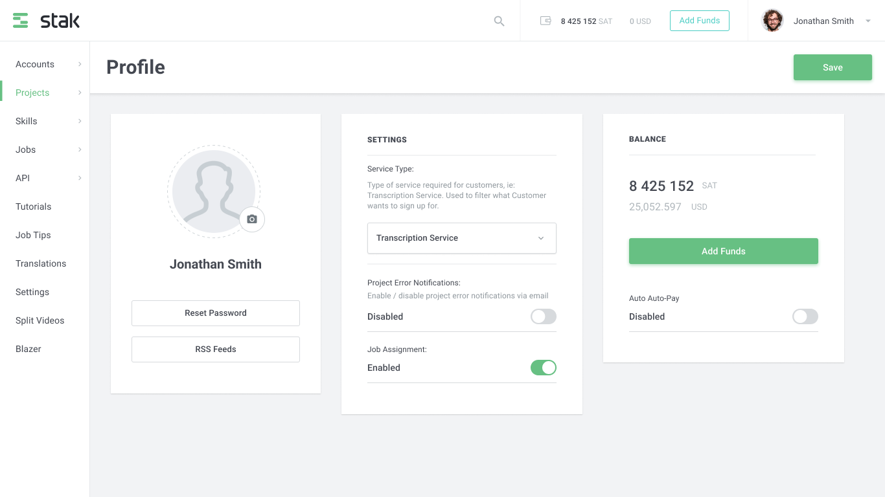Click the Reset Password button
Viewport: 885px width, 497px height.
(x=215, y=313)
